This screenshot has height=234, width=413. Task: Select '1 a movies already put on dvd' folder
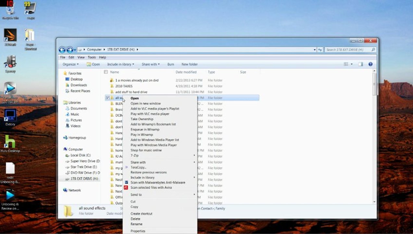pos(137,80)
